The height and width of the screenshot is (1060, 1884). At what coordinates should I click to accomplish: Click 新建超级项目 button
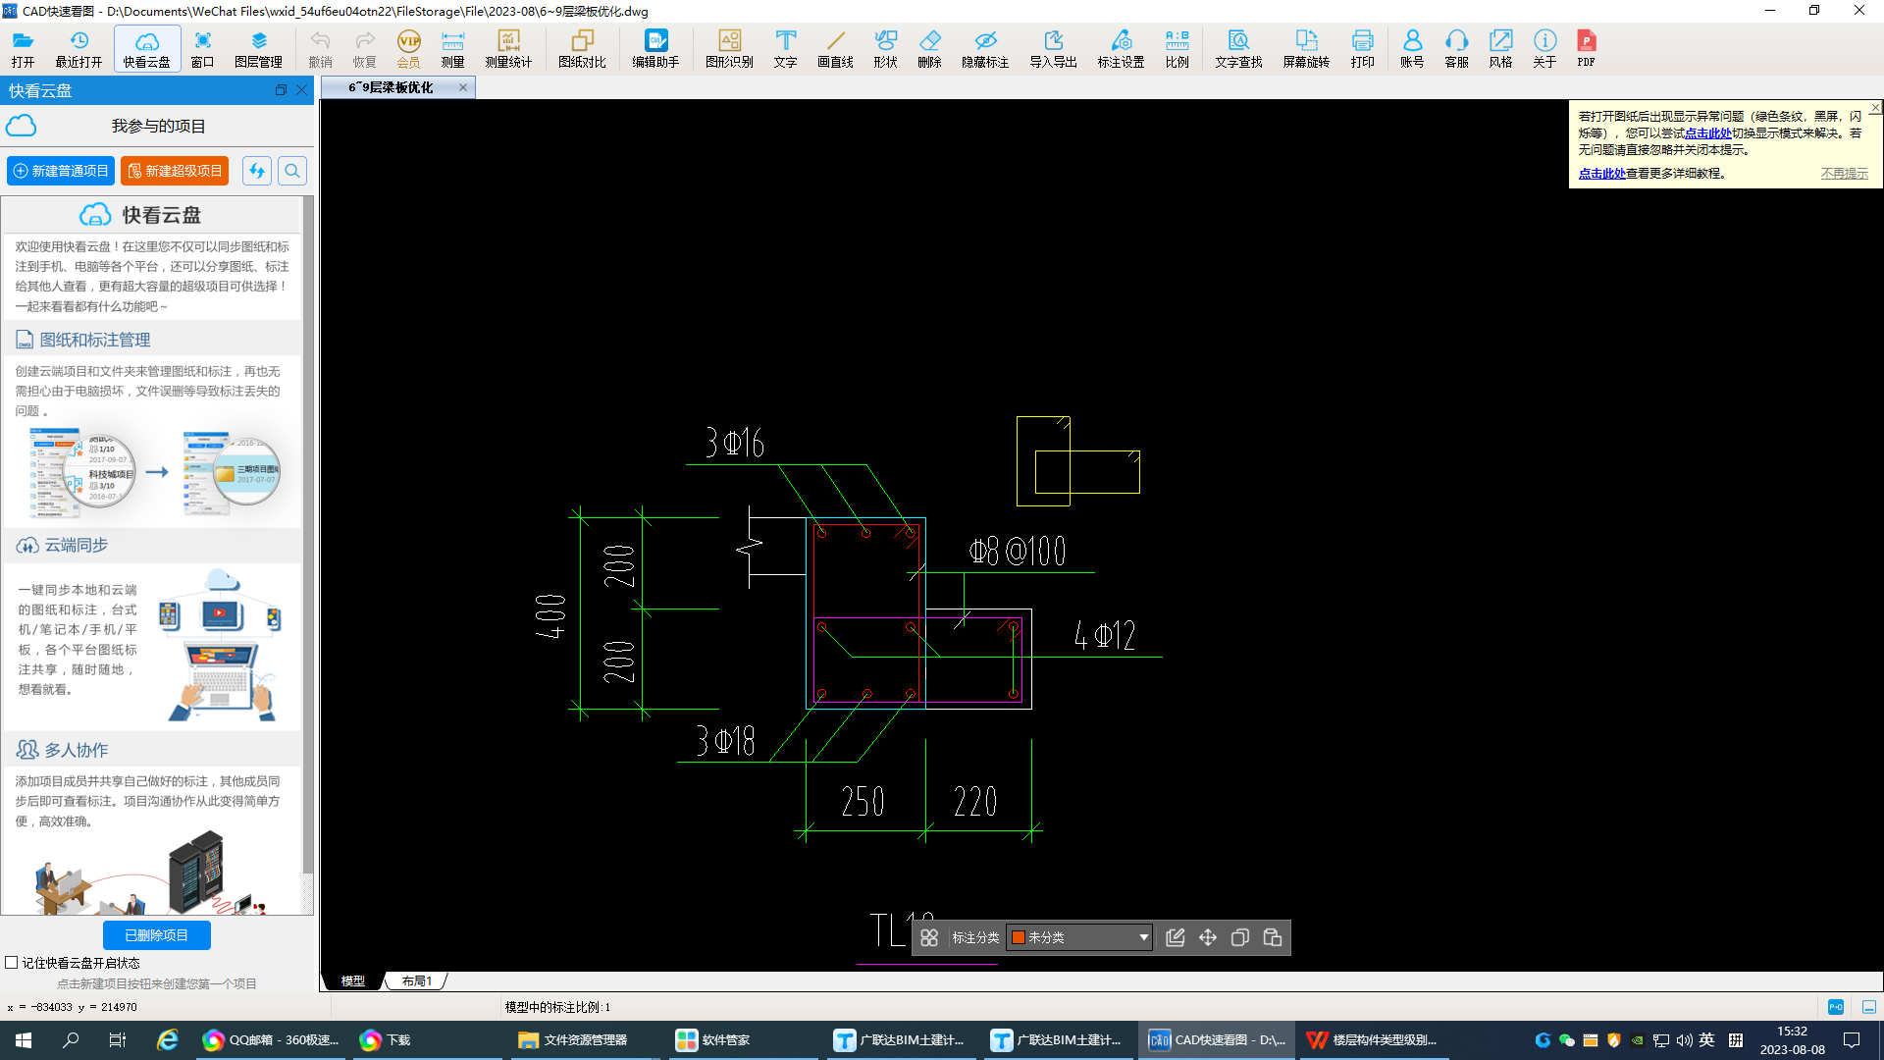(x=175, y=171)
